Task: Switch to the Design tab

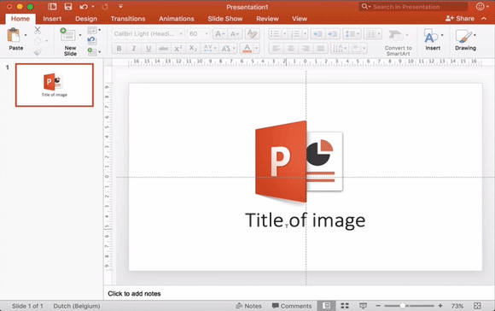Action: point(86,19)
